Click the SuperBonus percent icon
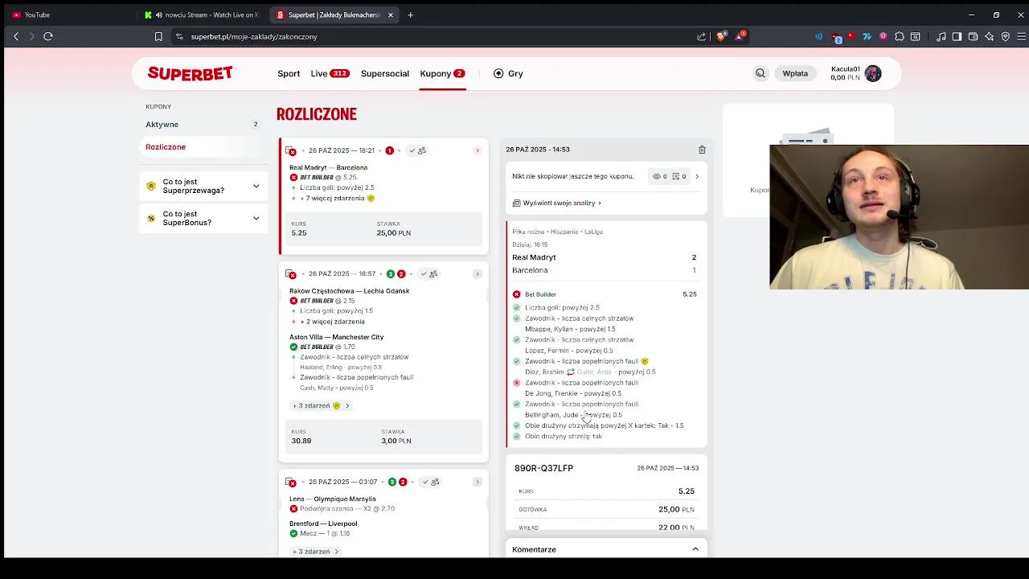 (x=151, y=218)
